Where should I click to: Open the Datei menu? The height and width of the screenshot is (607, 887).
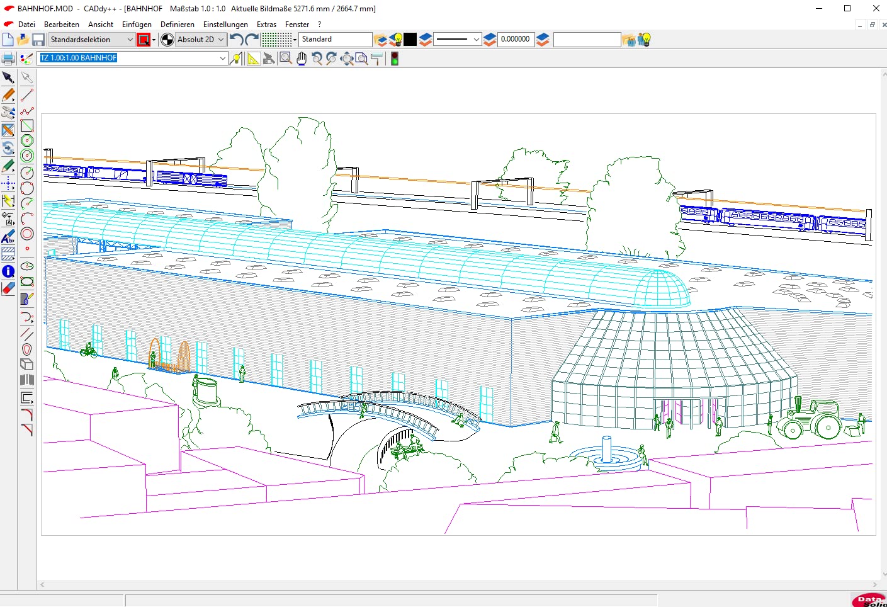pos(26,25)
